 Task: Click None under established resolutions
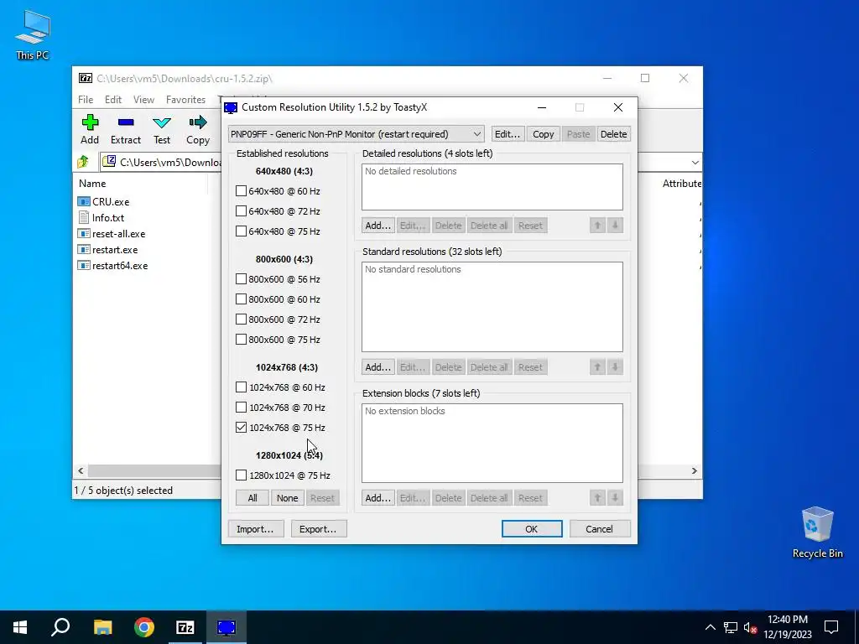[287, 498]
